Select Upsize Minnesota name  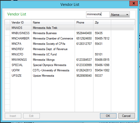43,76
